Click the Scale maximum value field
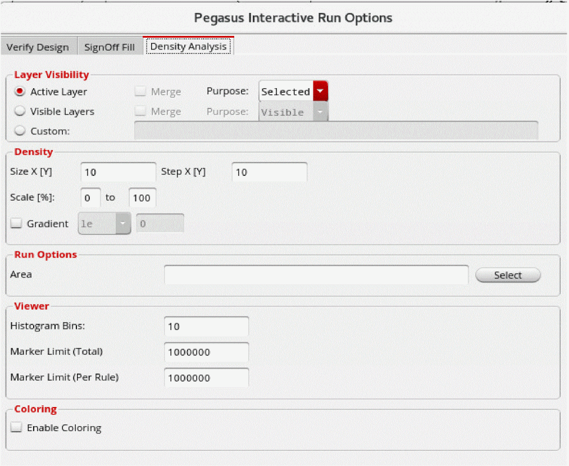This screenshot has height=466, width=569. pos(142,198)
